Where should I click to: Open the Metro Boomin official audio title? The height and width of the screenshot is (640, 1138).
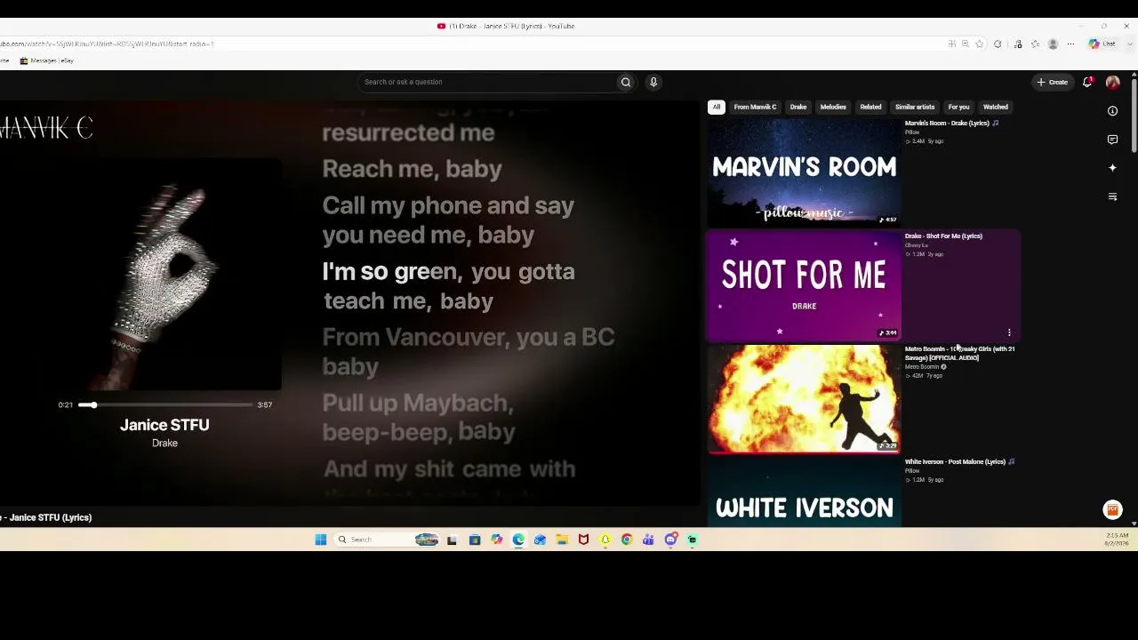tap(959, 353)
